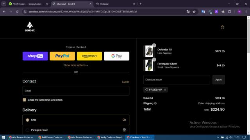
Task: Focus the Email input field
Action: [76, 91]
